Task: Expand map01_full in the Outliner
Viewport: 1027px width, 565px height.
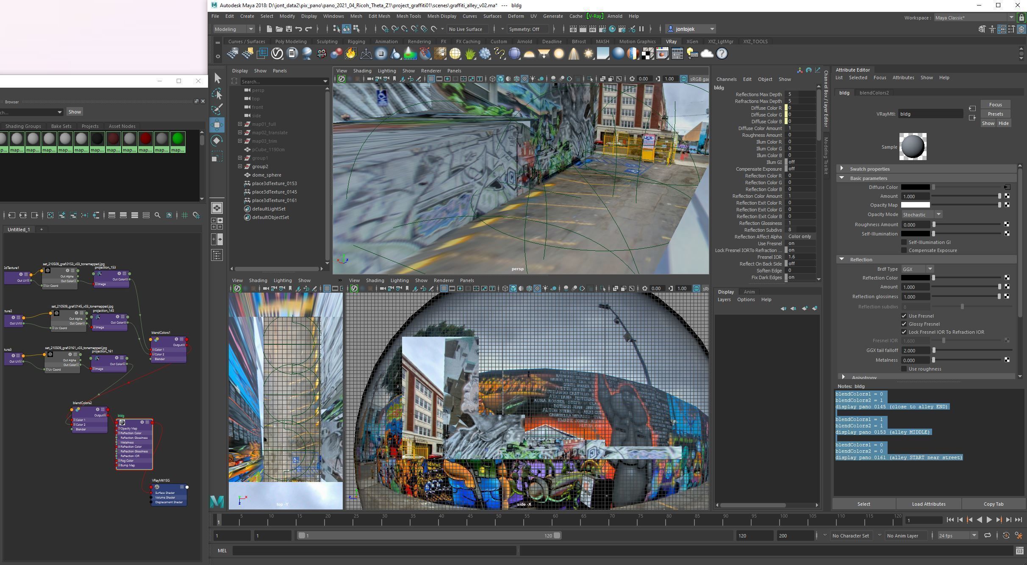Action: coord(240,124)
